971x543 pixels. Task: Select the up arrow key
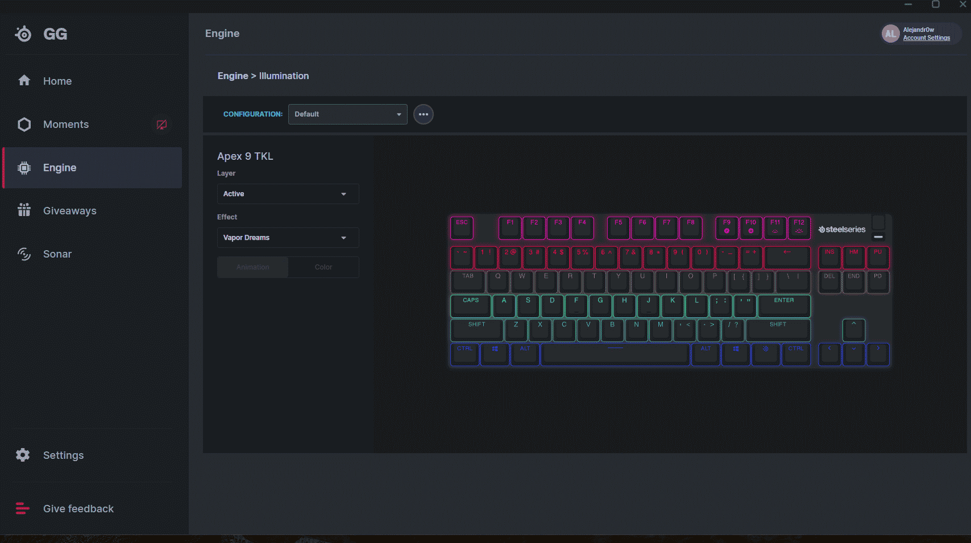coord(854,330)
